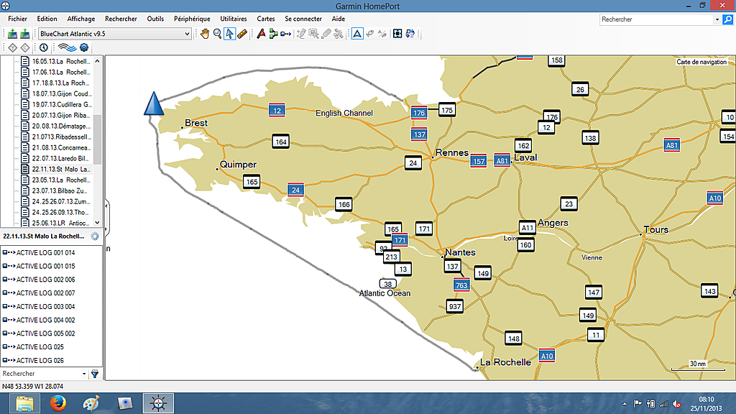Select list 20.08.13.Dématage...
Screen dimensions: 736x414
pyautogui.click(x=55, y=126)
